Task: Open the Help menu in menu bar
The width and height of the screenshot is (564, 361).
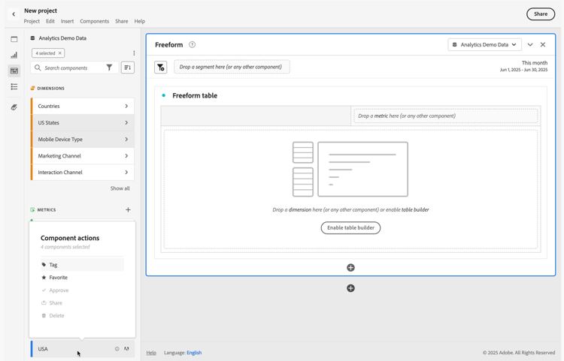Action: click(x=140, y=21)
